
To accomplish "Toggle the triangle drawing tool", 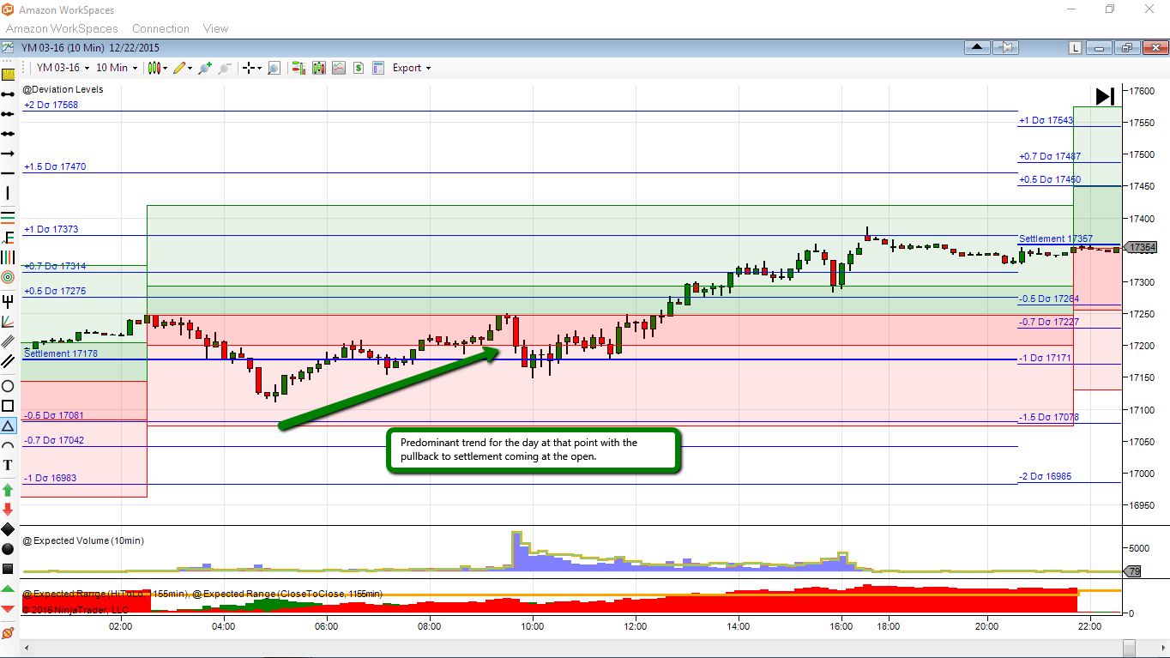I will tap(8, 426).
